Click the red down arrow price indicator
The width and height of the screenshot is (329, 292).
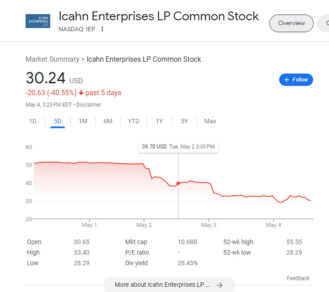tap(81, 92)
